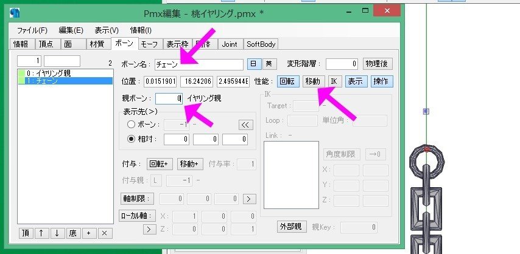Click the > button beside 軸制限 fields

249,199
